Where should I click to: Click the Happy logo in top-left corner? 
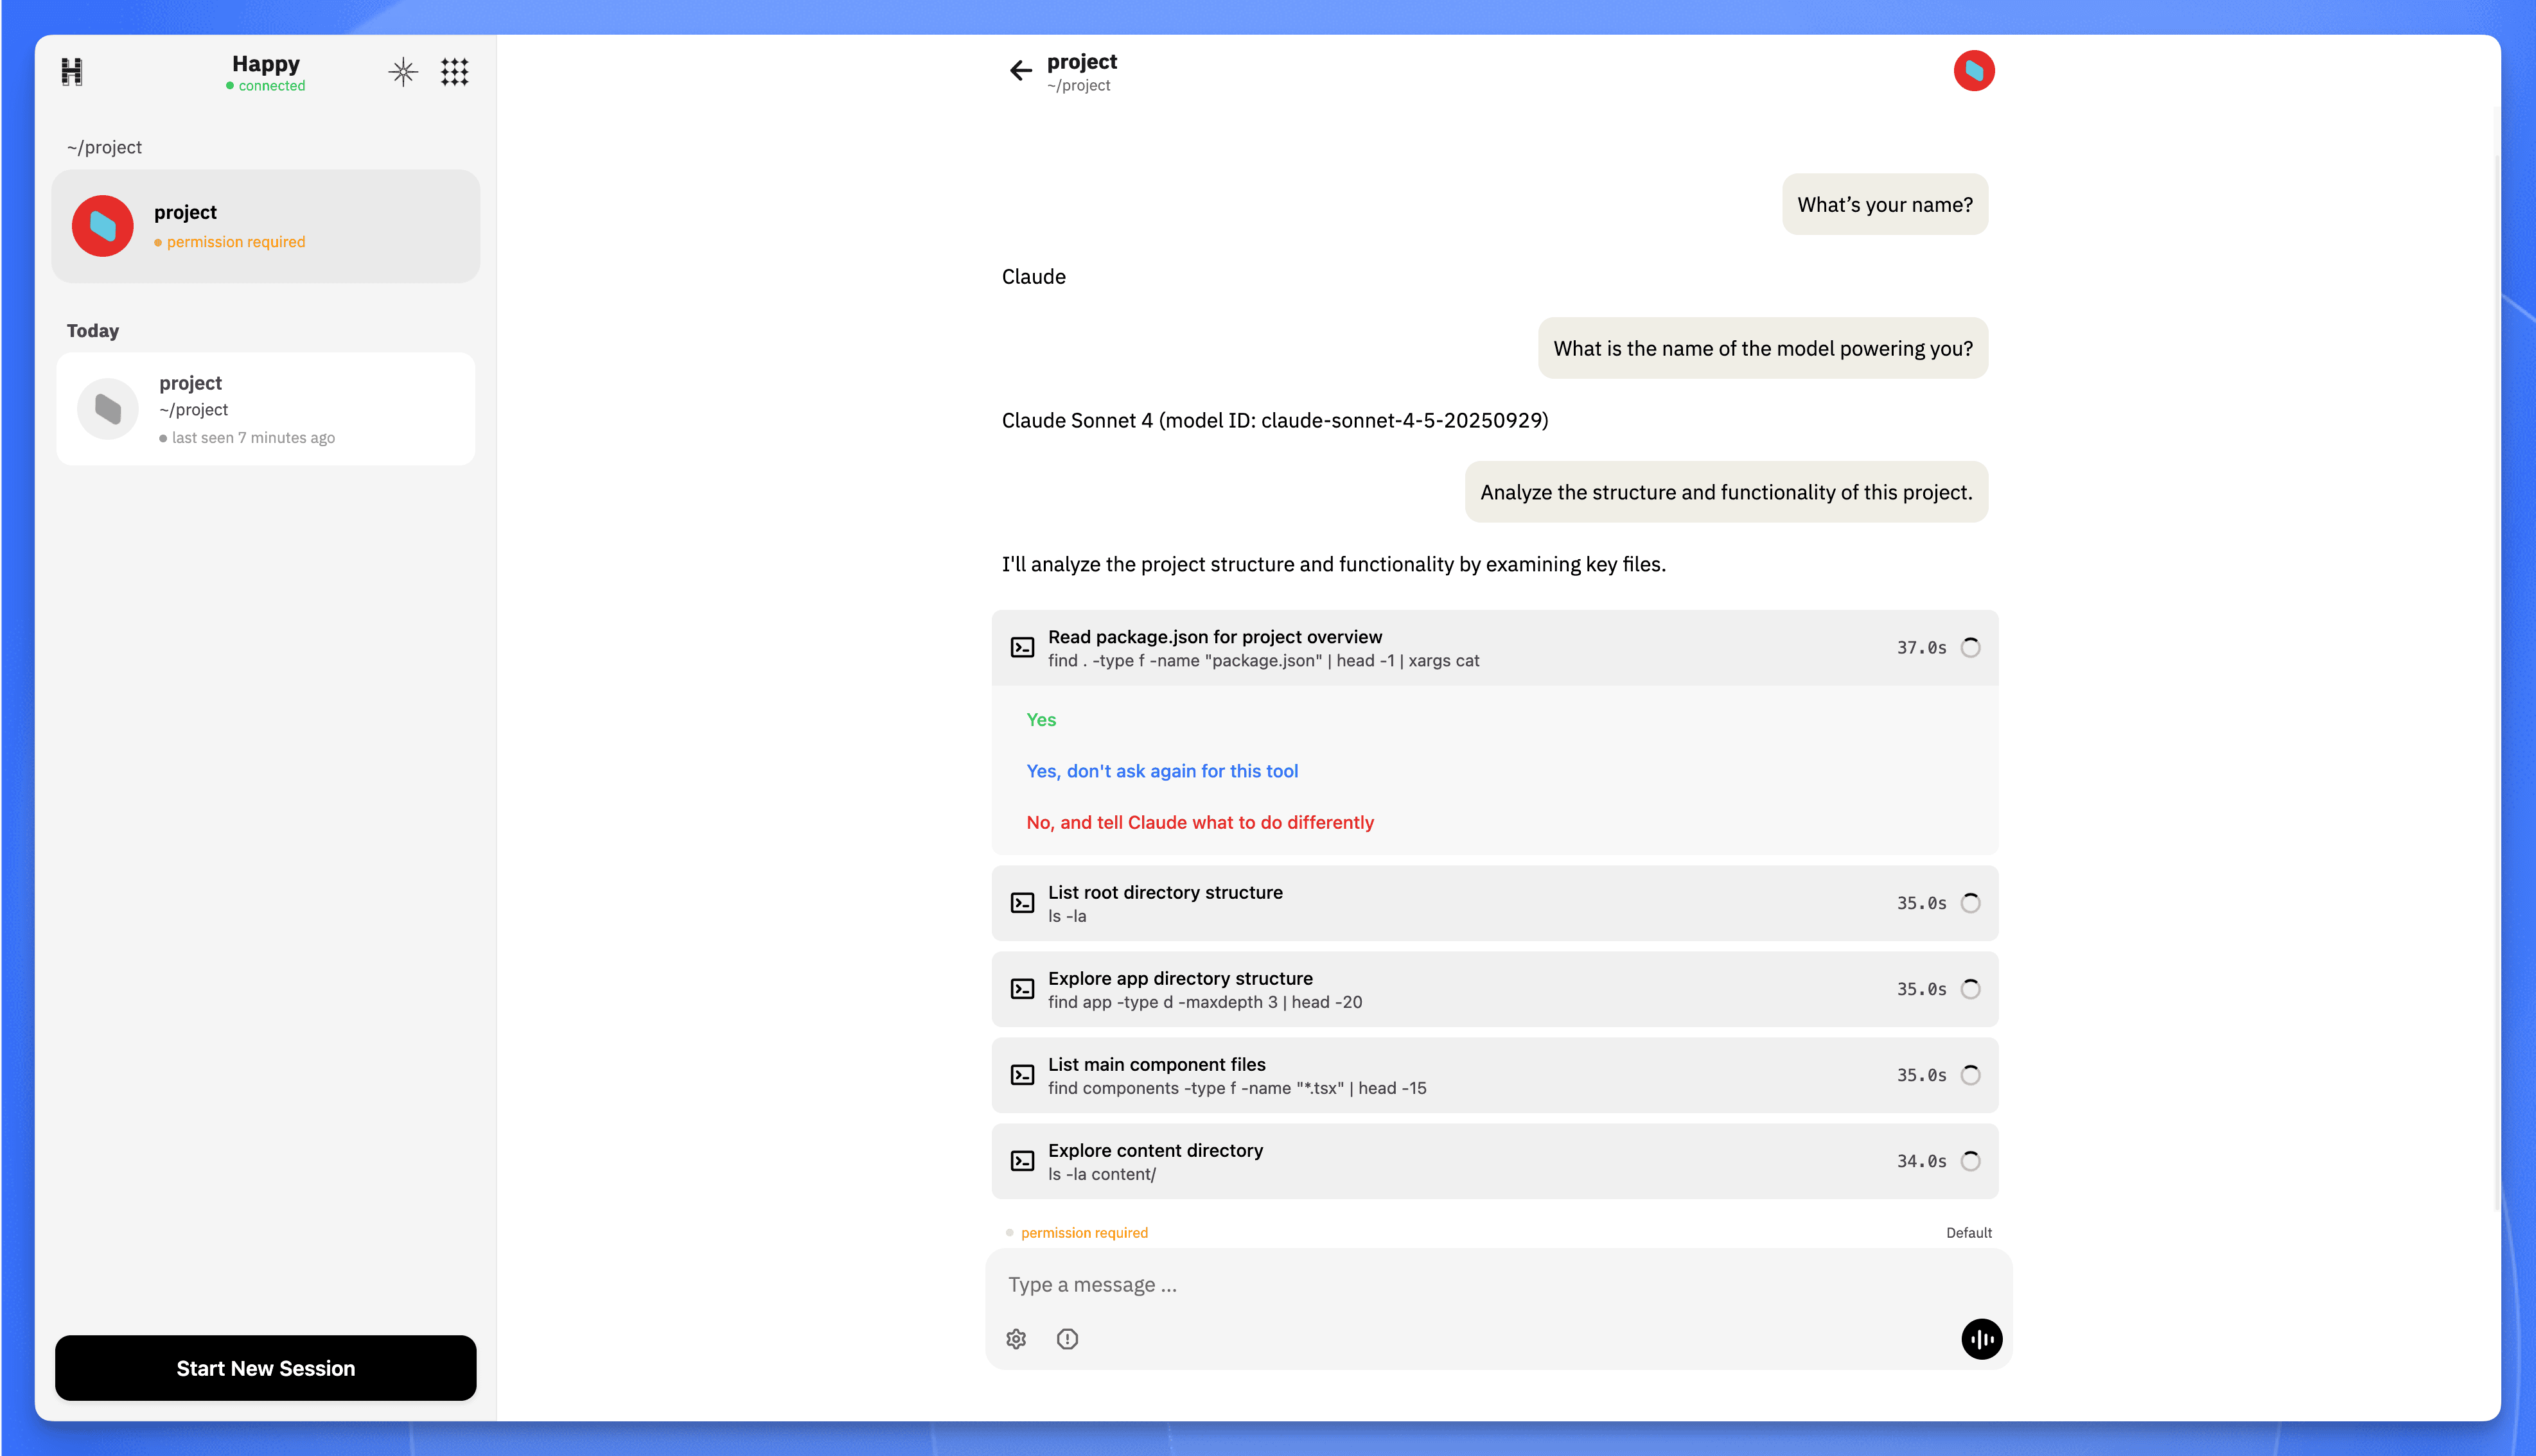[x=71, y=71]
